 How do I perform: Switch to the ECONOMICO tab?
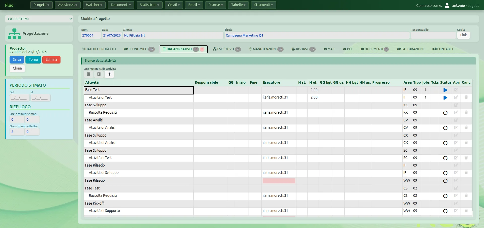(x=139, y=49)
